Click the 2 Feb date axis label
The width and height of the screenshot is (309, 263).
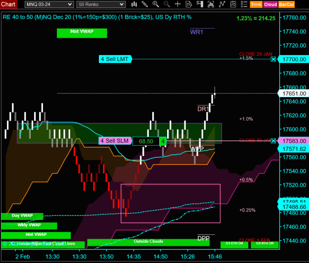tap(23, 257)
